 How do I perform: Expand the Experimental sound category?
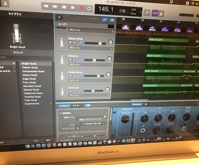tap(38, 103)
